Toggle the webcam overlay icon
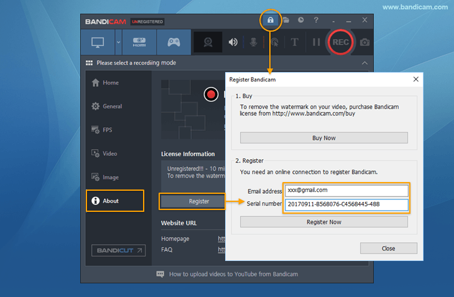This screenshot has width=454, height=297. (208, 42)
